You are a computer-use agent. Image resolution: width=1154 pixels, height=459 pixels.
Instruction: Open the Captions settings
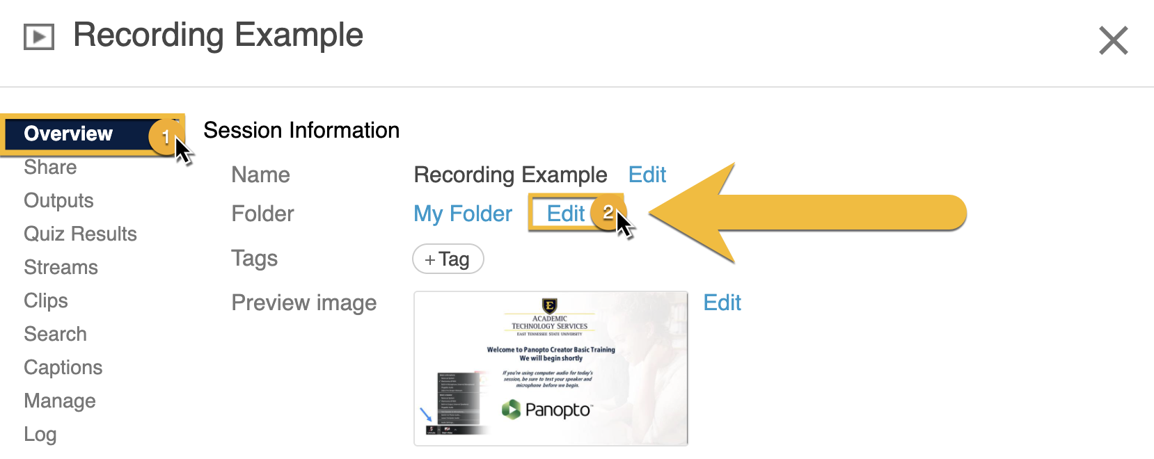(x=63, y=368)
